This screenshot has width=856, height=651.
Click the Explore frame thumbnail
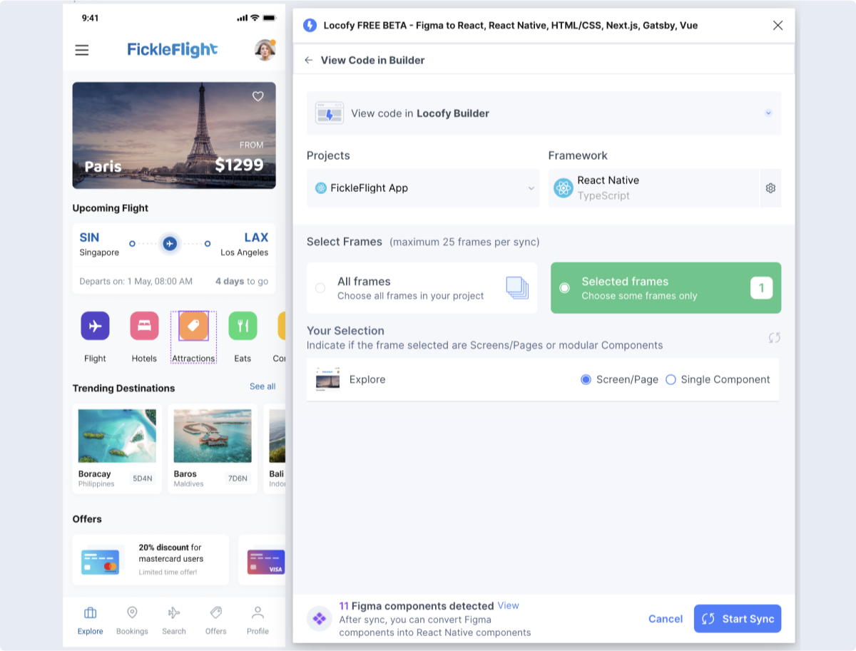click(328, 379)
